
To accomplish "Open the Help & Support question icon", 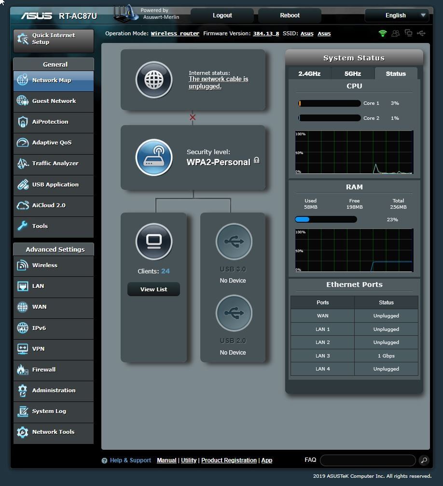I will click(x=104, y=460).
